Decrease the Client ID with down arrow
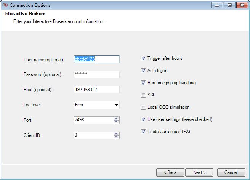 116,137
